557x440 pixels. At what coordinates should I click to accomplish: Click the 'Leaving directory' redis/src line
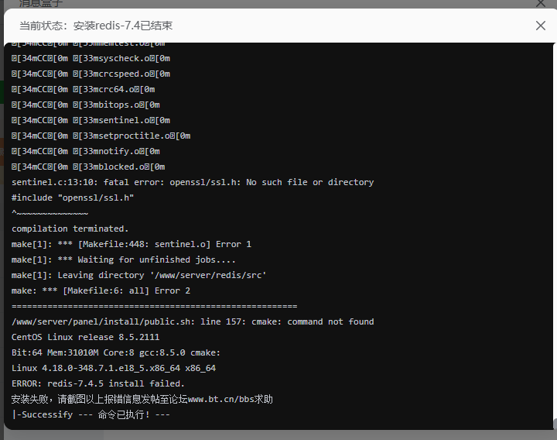(139, 275)
